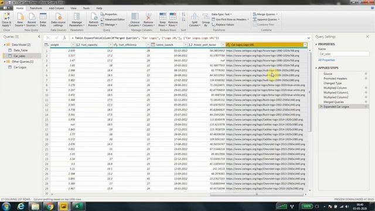This screenshot has width=375, height=211.
Task: Open Data Type: Text dropdown
Action: tap(221, 14)
